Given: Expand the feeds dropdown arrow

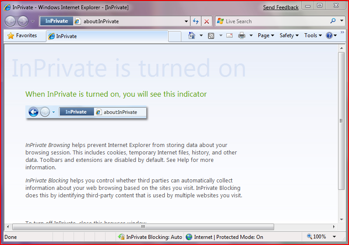Looking at the screenshot, I should click(221, 35).
